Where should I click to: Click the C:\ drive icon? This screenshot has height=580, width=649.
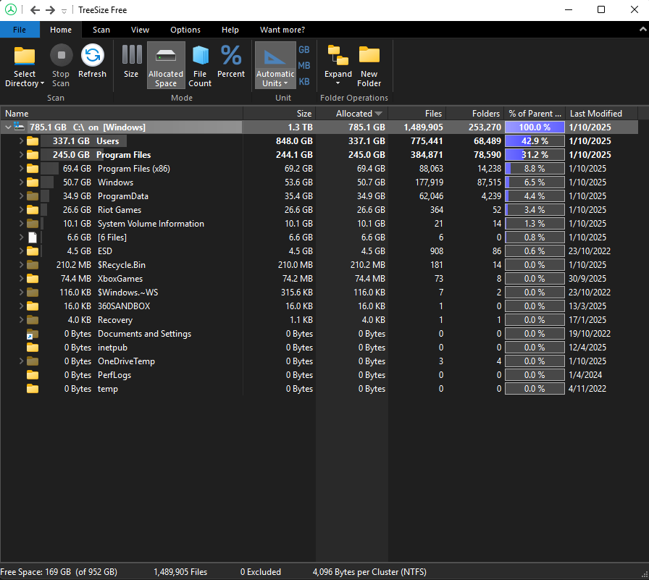[19, 127]
